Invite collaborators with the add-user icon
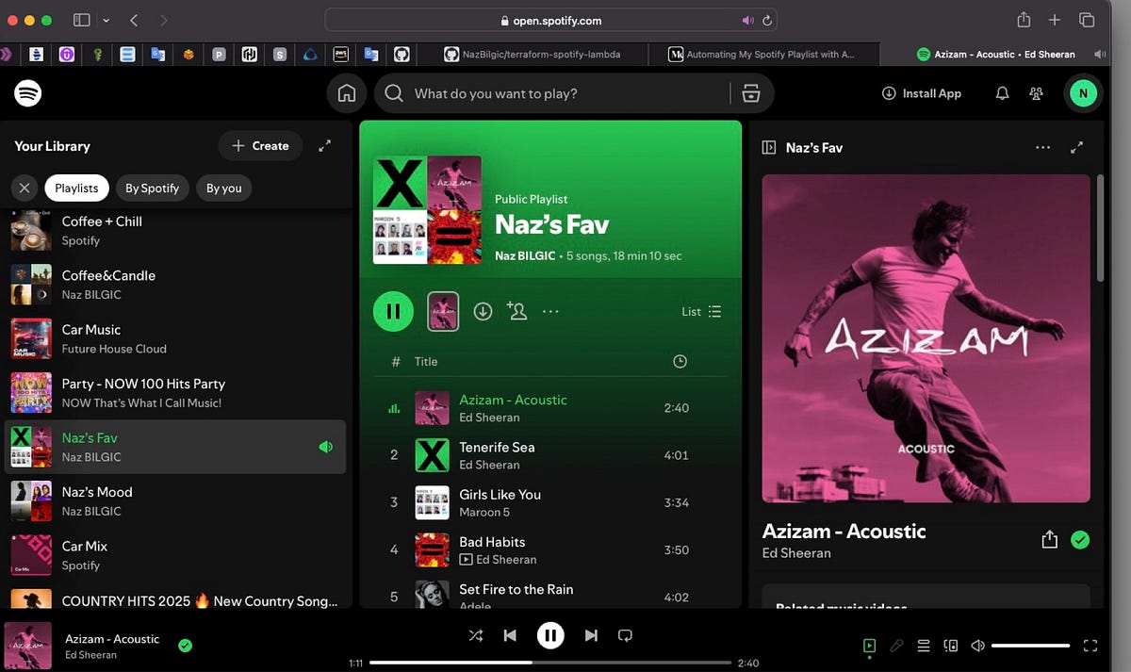This screenshot has height=672, width=1131. (516, 311)
